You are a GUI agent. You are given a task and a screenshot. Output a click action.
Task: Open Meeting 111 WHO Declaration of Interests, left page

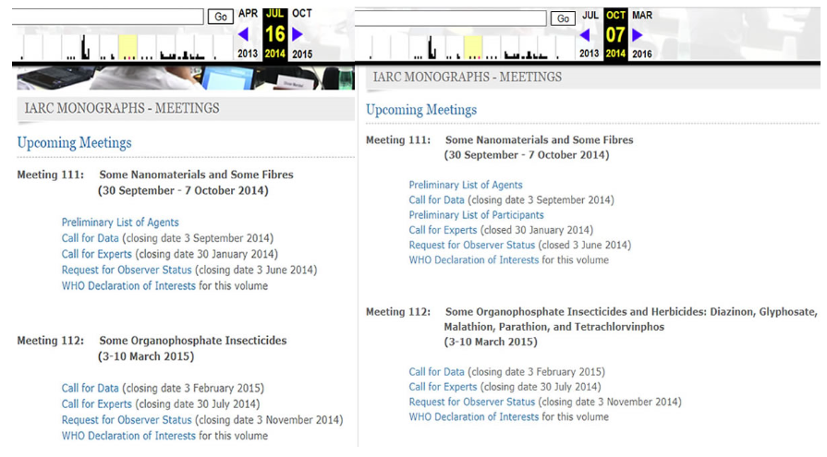128,285
